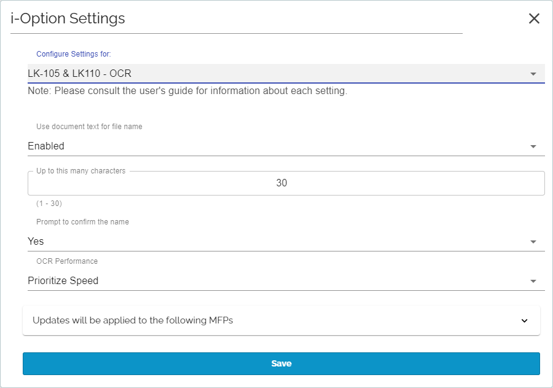Click the note about the user's guide
The width and height of the screenshot is (553, 388).
point(187,91)
